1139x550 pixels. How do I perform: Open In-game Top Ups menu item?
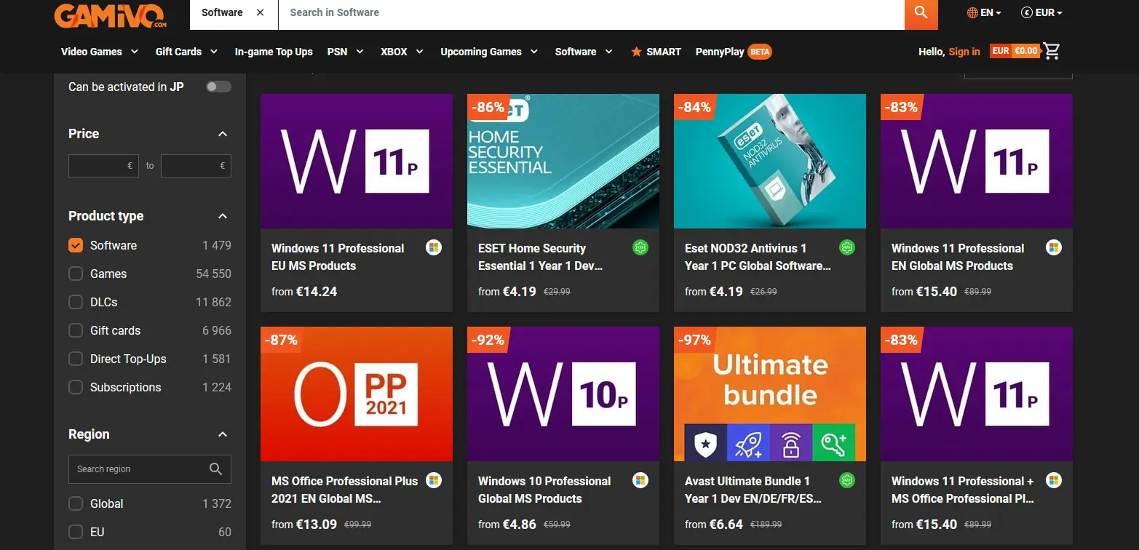pos(274,52)
